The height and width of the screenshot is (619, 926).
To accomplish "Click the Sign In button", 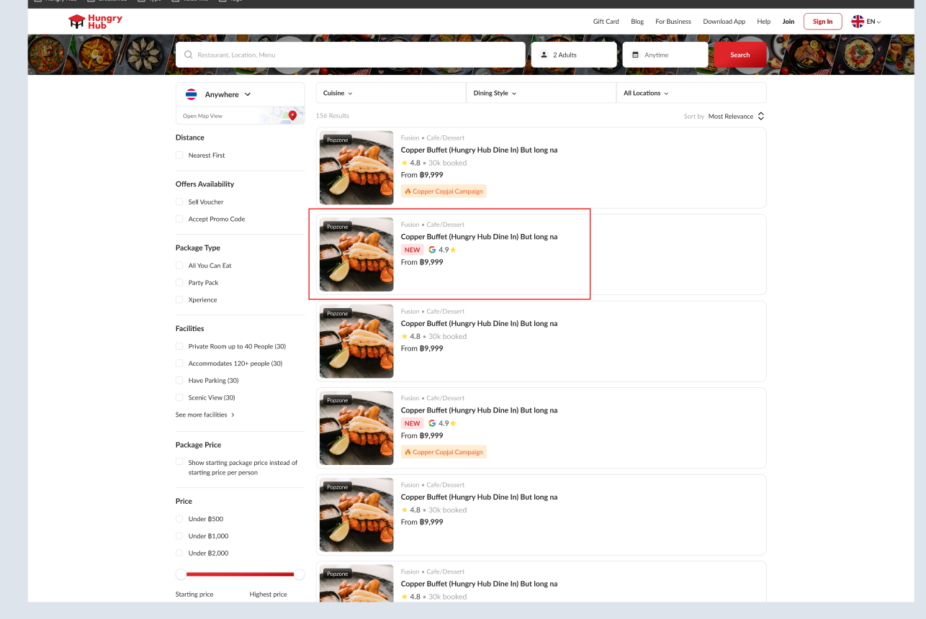I will coord(822,22).
